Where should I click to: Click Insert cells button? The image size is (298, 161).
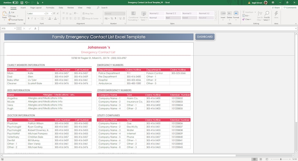pyautogui.click(x=223, y=16)
